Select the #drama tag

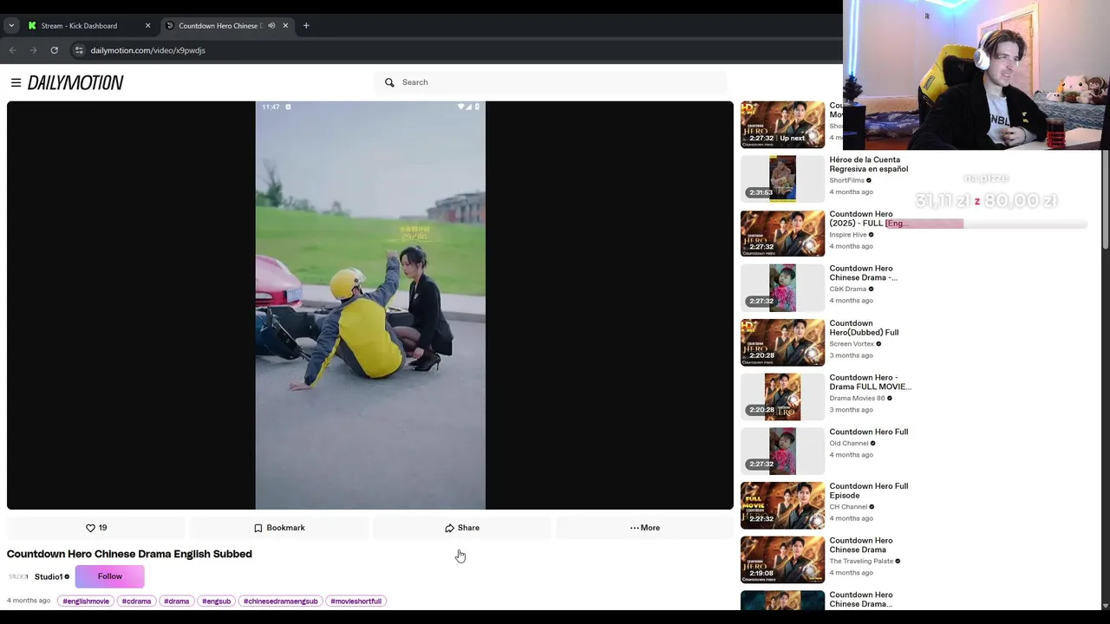point(176,601)
